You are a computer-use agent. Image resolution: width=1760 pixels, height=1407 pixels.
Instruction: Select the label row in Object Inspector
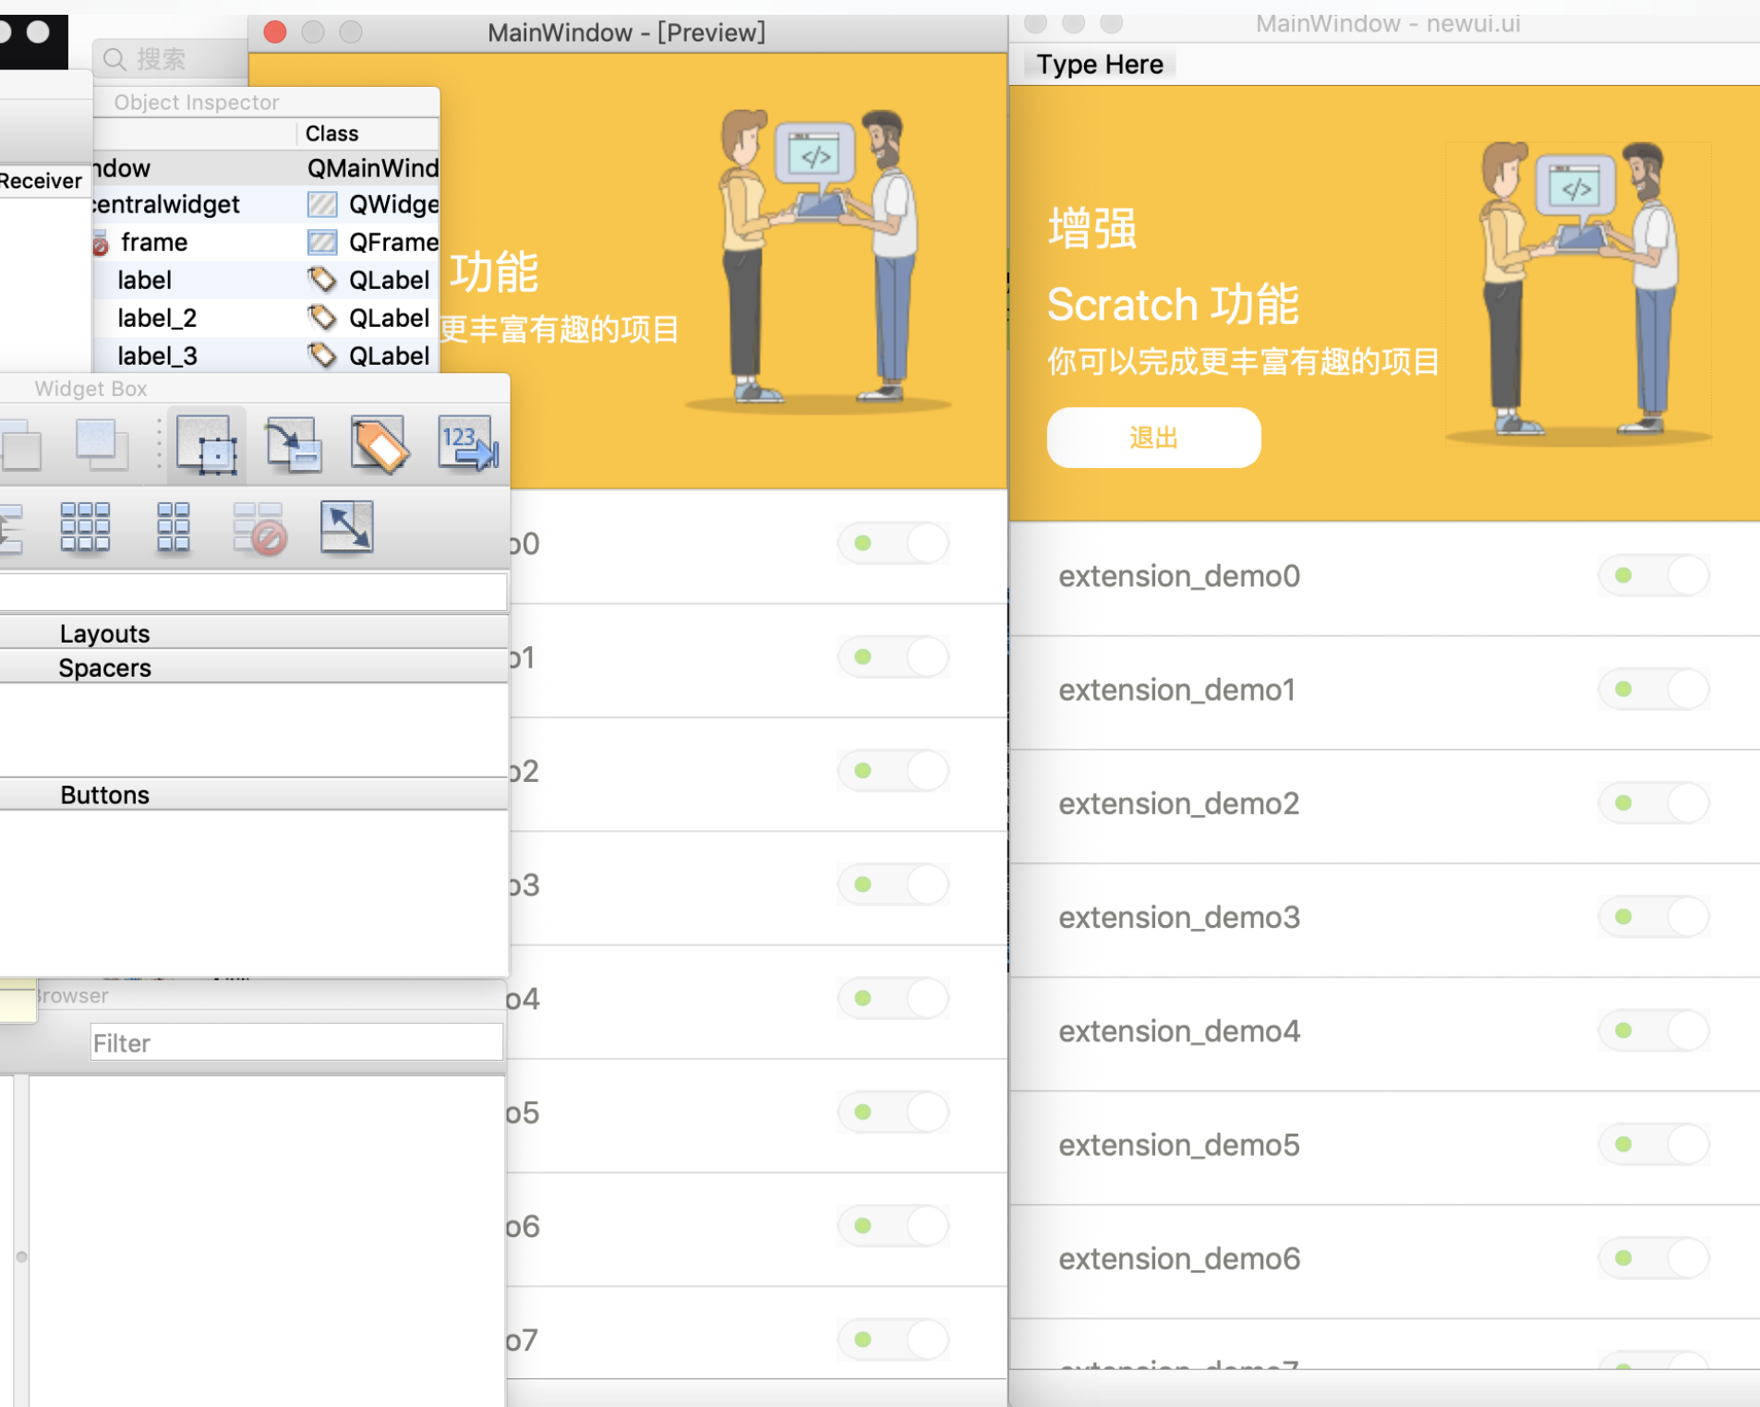266,280
